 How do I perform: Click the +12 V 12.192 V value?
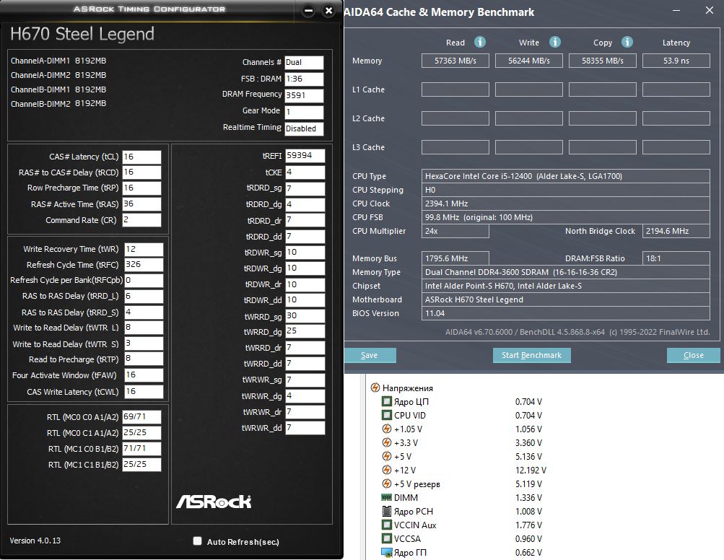[x=531, y=470]
